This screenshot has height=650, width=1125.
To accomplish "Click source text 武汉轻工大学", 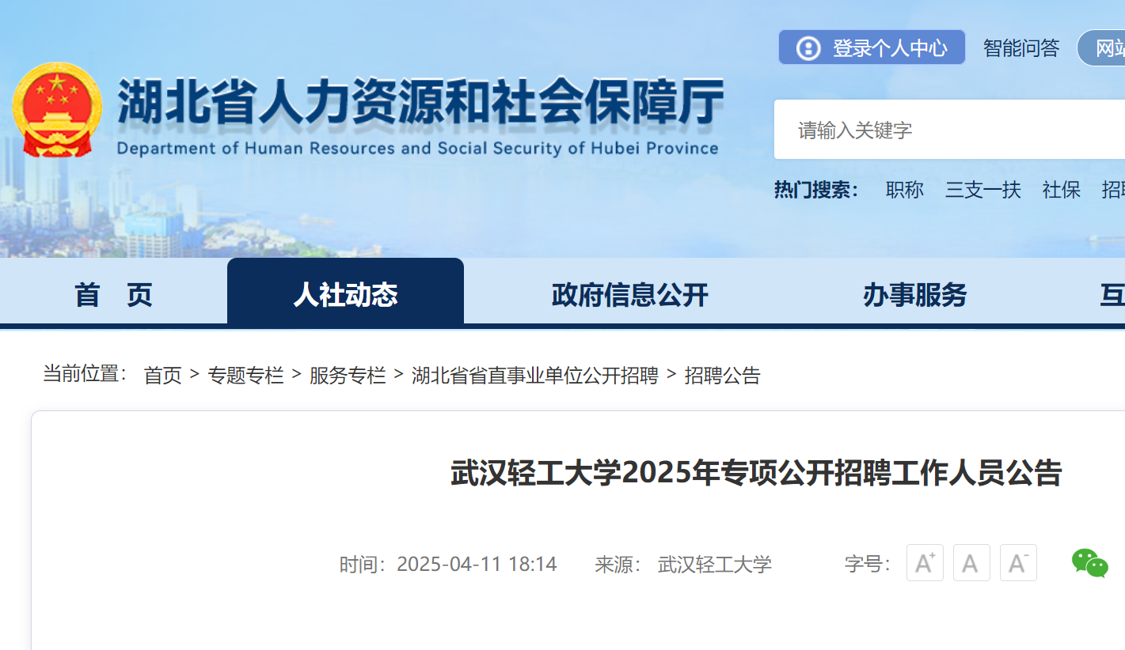I will [x=715, y=564].
